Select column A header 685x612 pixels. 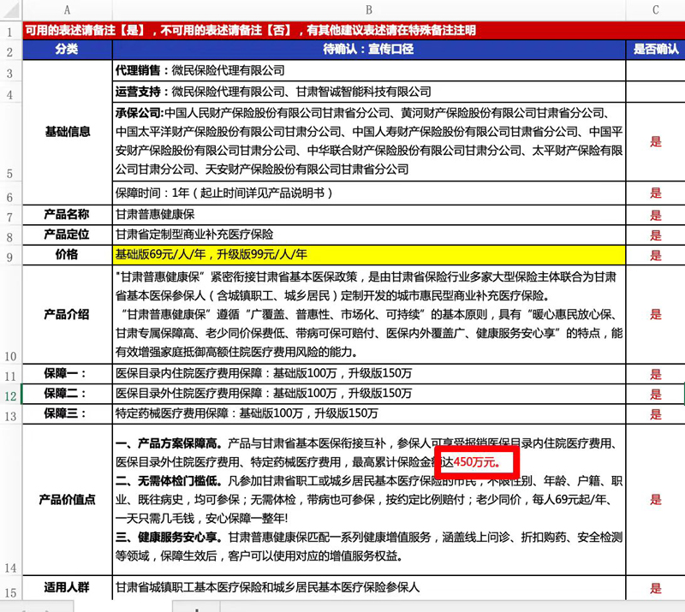(66, 9)
